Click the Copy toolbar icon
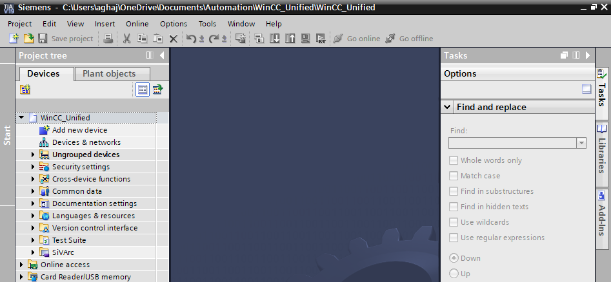The image size is (611, 282). pos(142,38)
